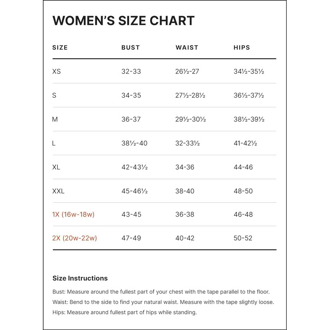330x330 pixels.
Task: Click hips measurement 48-50 for XXL
Action: [x=243, y=191]
